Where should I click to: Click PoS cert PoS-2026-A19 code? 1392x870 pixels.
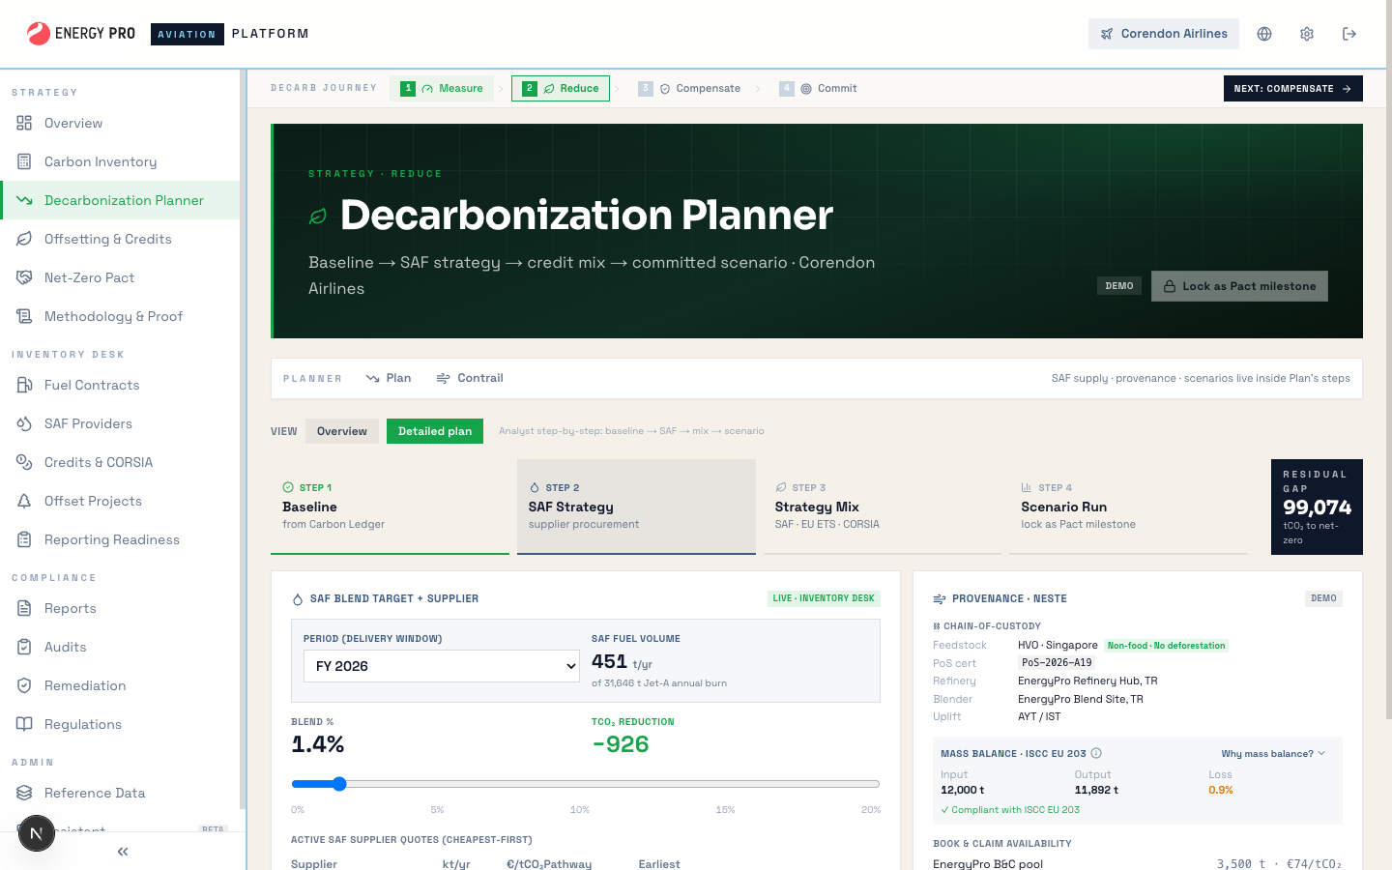point(1057,663)
